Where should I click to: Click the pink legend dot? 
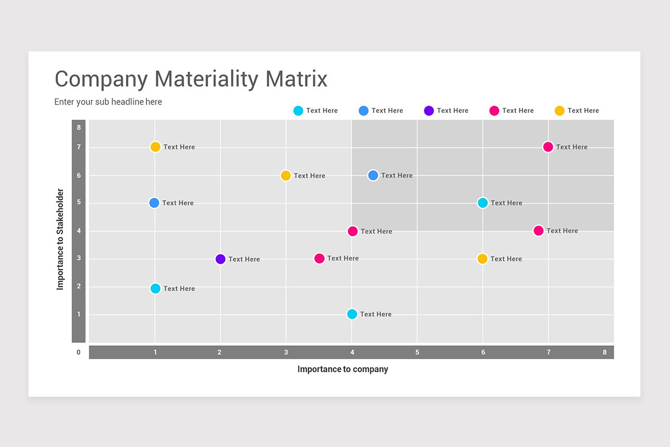(x=494, y=111)
